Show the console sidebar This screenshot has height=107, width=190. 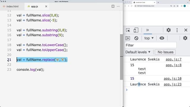click(x=128, y=38)
